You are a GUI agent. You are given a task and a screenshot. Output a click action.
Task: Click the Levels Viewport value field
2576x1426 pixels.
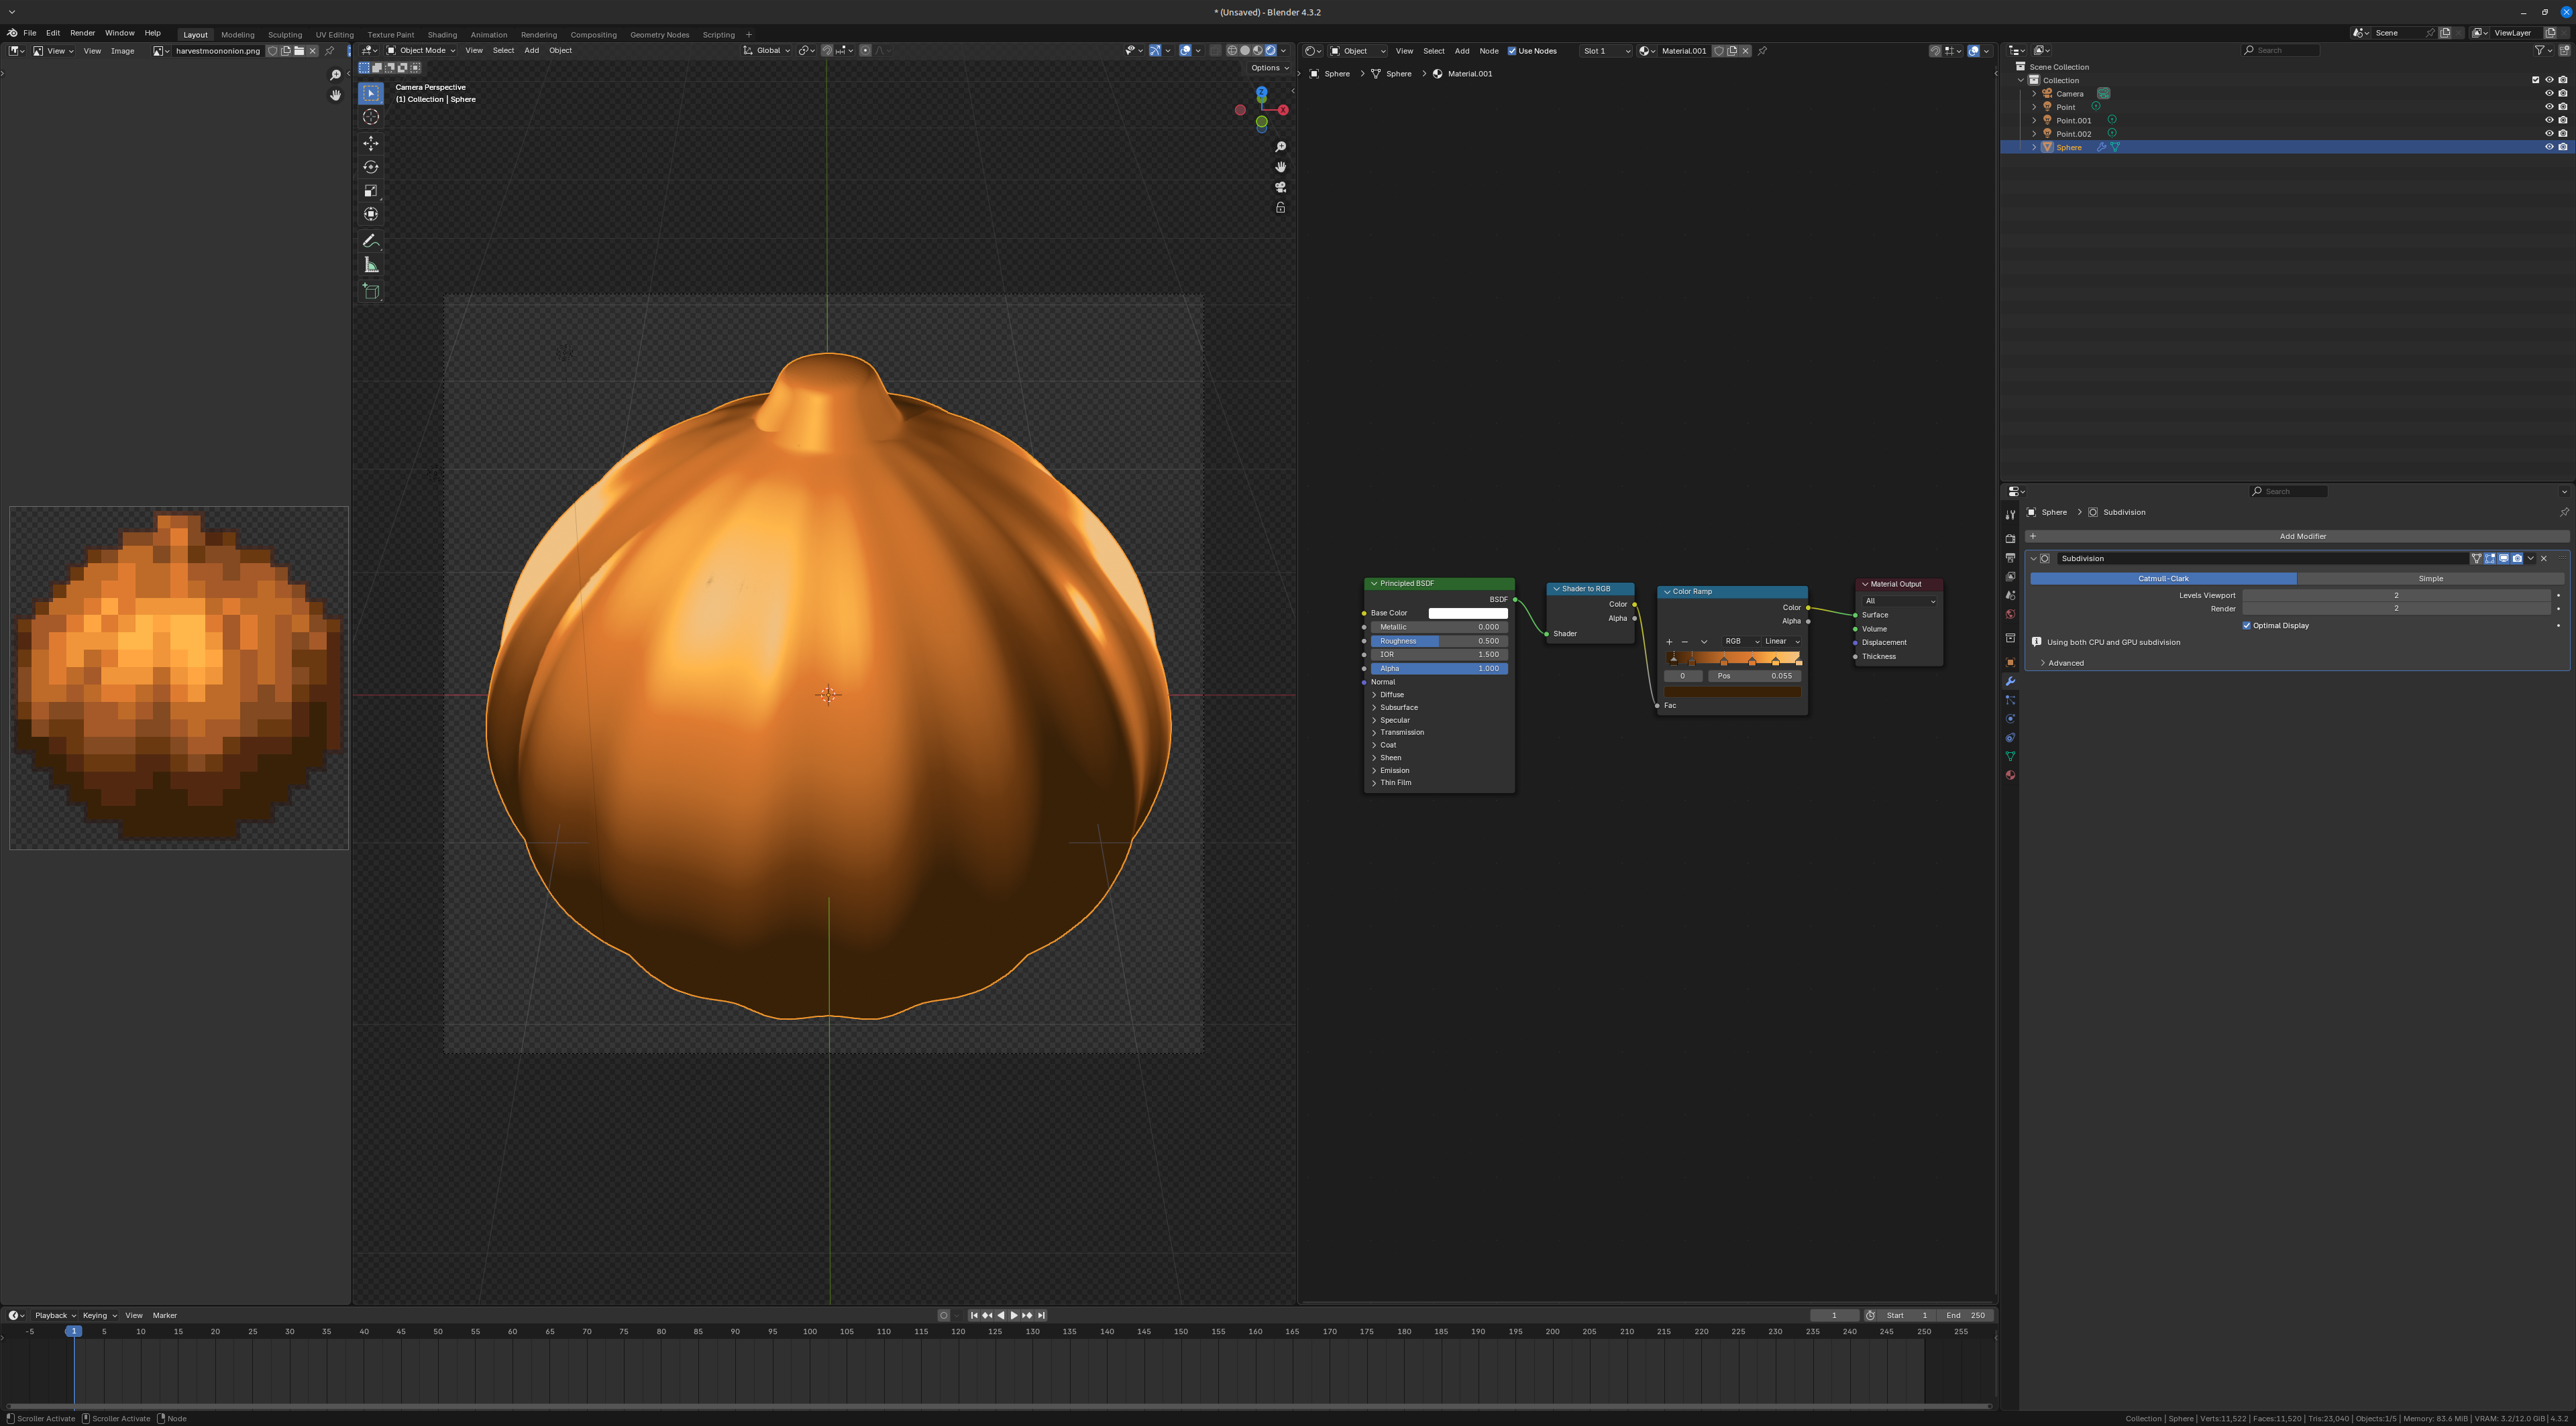pos(2396,595)
